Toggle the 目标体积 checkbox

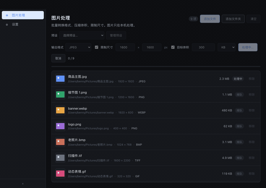coord(173,47)
